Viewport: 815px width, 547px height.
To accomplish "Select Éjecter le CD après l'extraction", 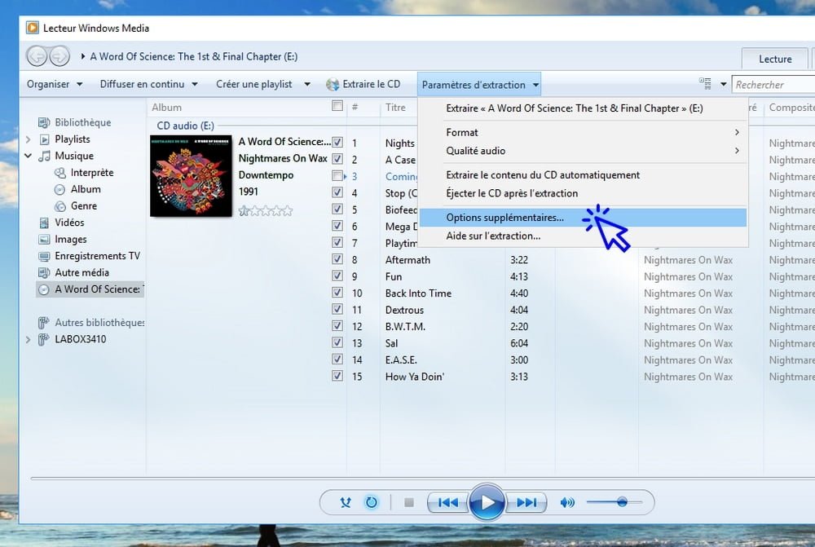I will pyautogui.click(x=583, y=193).
